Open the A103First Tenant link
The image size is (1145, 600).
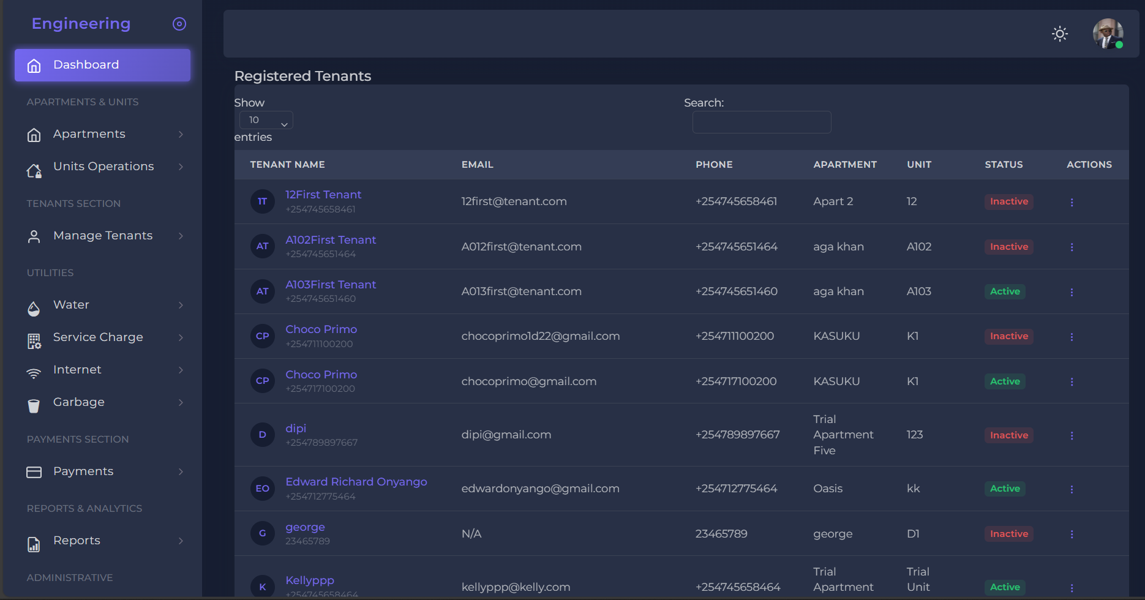tap(331, 285)
